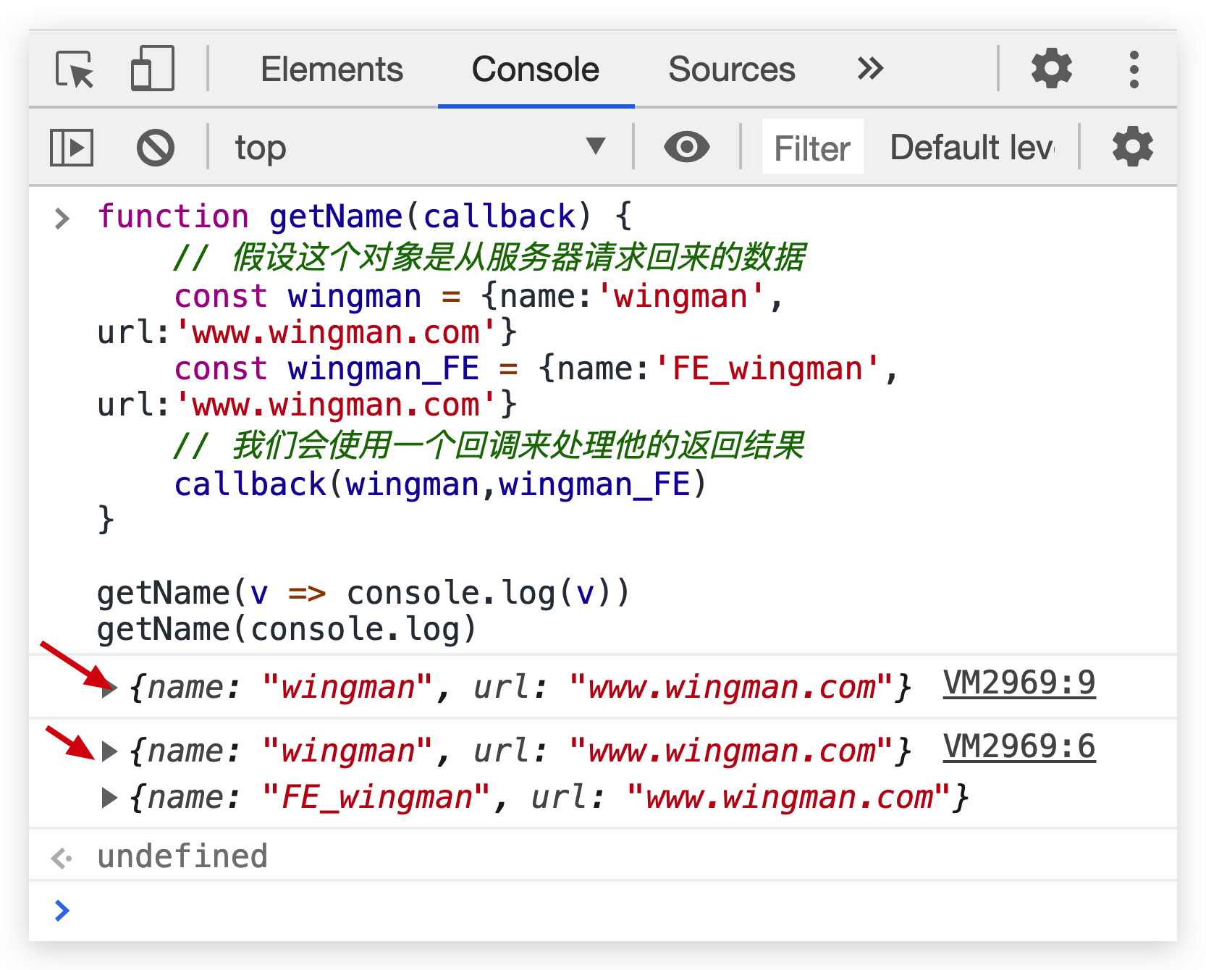Open the VM2969:9 source link
1206x970 pixels.
tap(1019, 683)
